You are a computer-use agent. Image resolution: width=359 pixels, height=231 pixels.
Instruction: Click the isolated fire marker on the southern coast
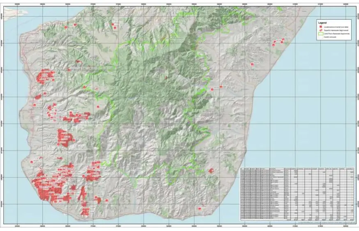[x=200, y=208]
